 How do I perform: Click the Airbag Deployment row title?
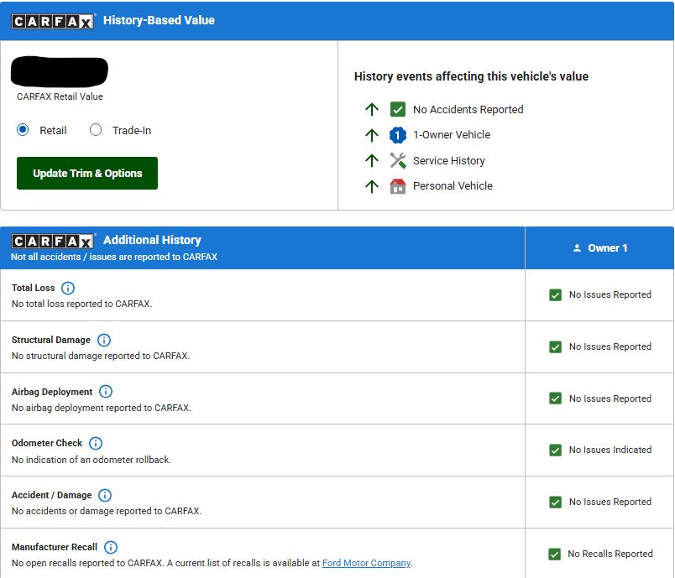coord(52,392)
